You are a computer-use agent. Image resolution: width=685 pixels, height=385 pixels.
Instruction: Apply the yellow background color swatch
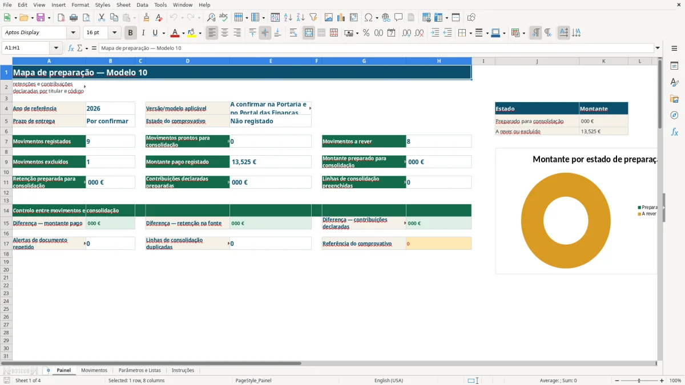(191, 33)
